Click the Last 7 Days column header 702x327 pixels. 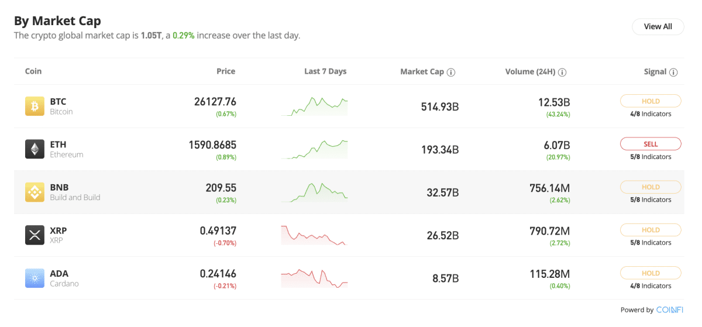click(325, 71)
